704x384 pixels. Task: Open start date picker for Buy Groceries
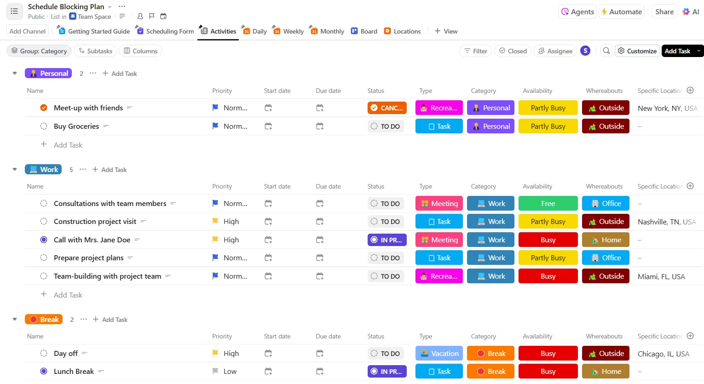(x=268, y=126)
